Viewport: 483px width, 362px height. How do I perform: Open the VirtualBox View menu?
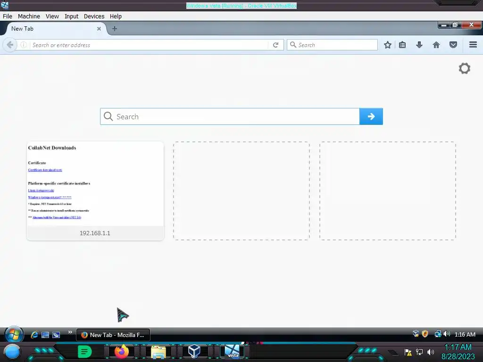pyautogui.click(x=52, y=16)
